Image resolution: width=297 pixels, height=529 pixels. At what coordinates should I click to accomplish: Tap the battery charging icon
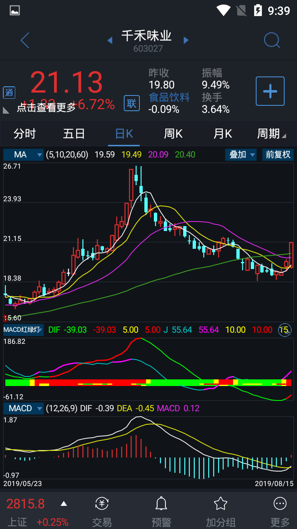pyautogui.click(x=258, y=10)
